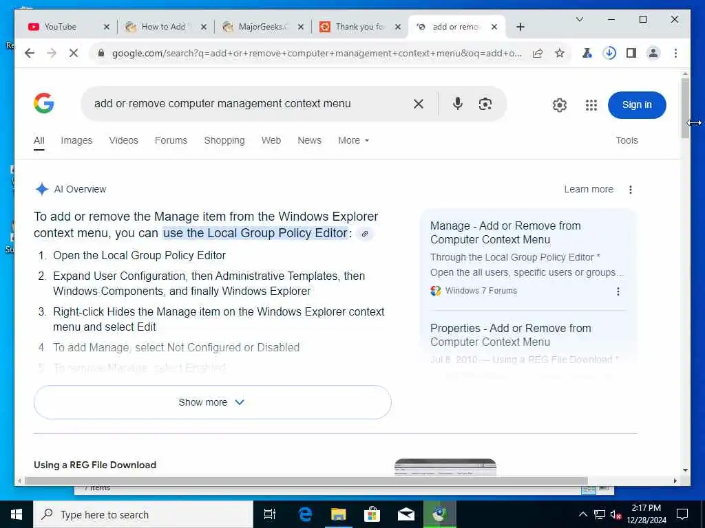
Task: Open Task View from taskbar
Action: point(270,514)
